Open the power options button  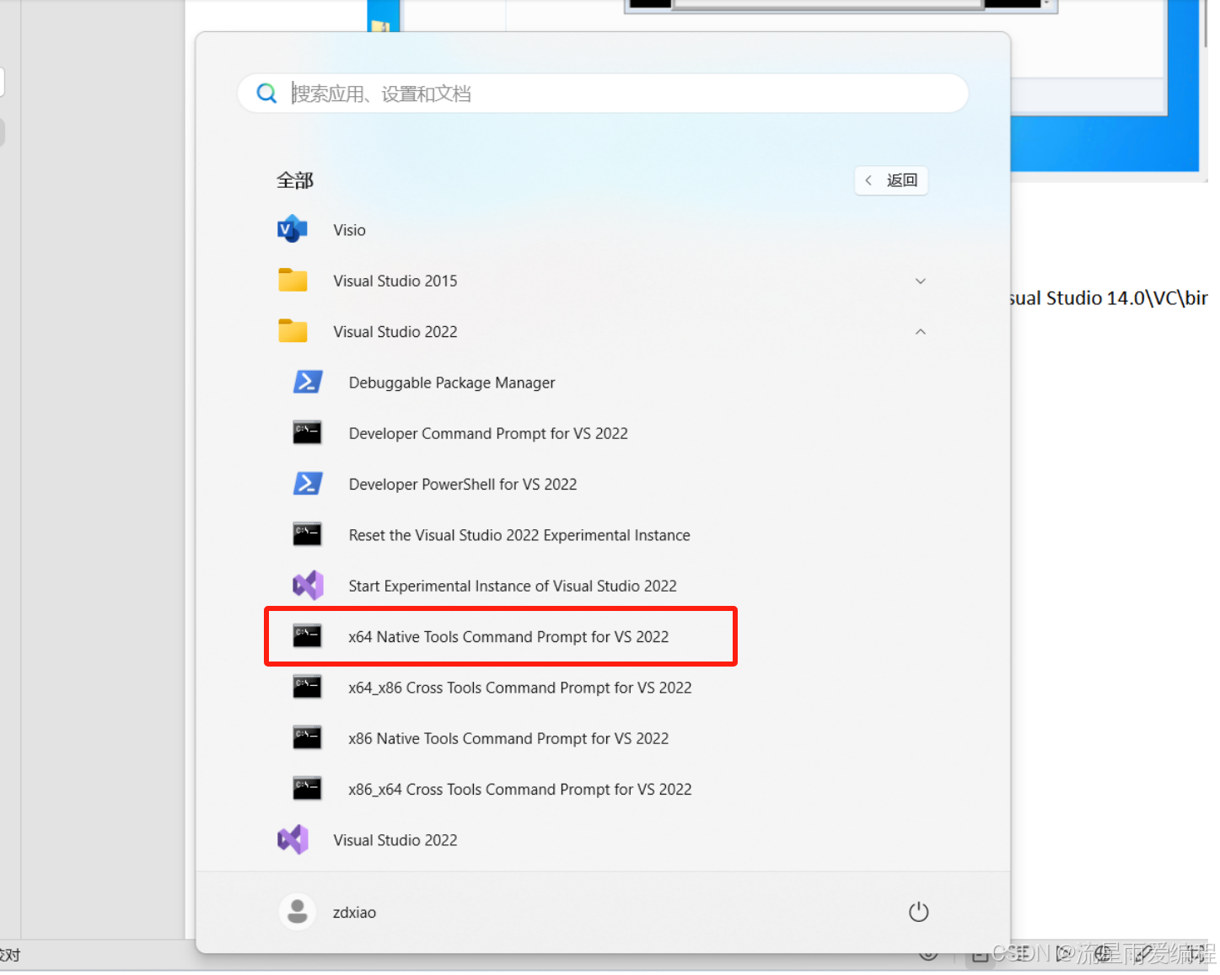(x=918, y=912)
